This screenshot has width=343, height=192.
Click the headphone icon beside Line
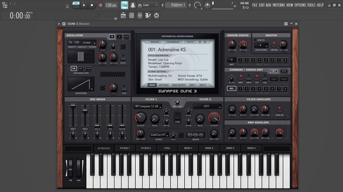(140, 5)
